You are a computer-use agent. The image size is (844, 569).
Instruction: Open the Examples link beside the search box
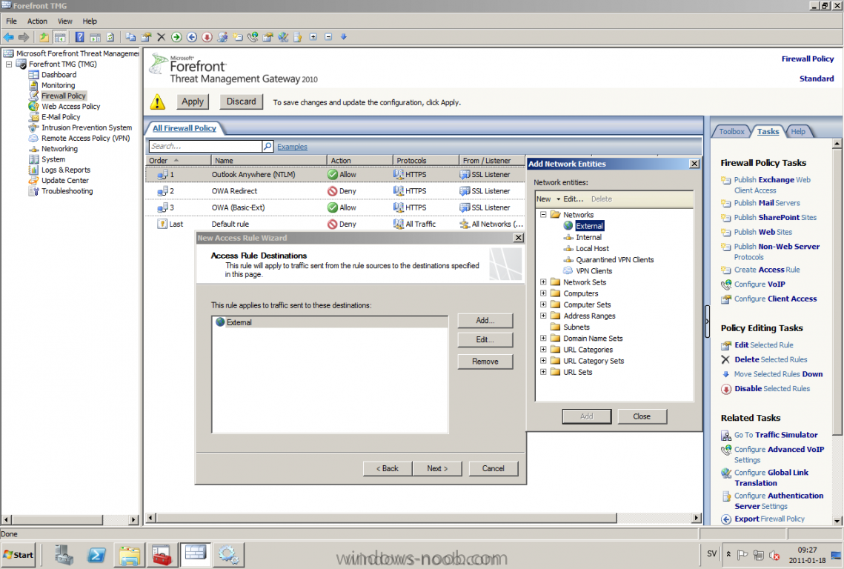point(292,147)
